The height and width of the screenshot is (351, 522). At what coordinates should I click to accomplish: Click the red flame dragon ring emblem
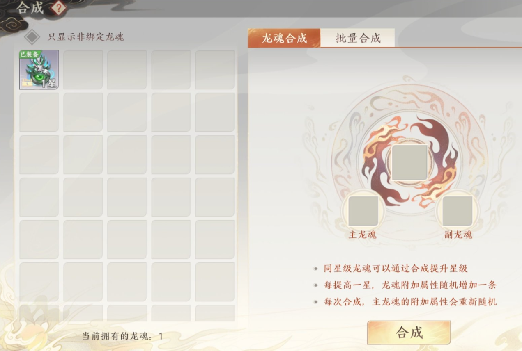point(409,162)
